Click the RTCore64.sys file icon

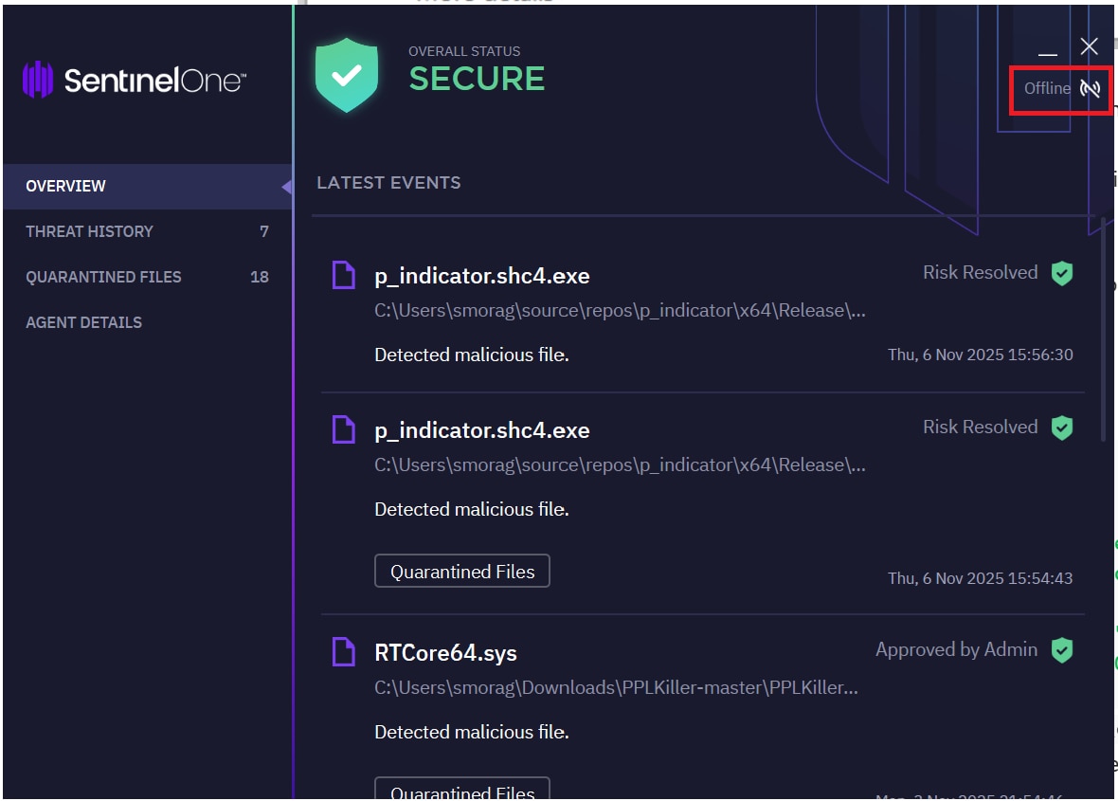344,652
